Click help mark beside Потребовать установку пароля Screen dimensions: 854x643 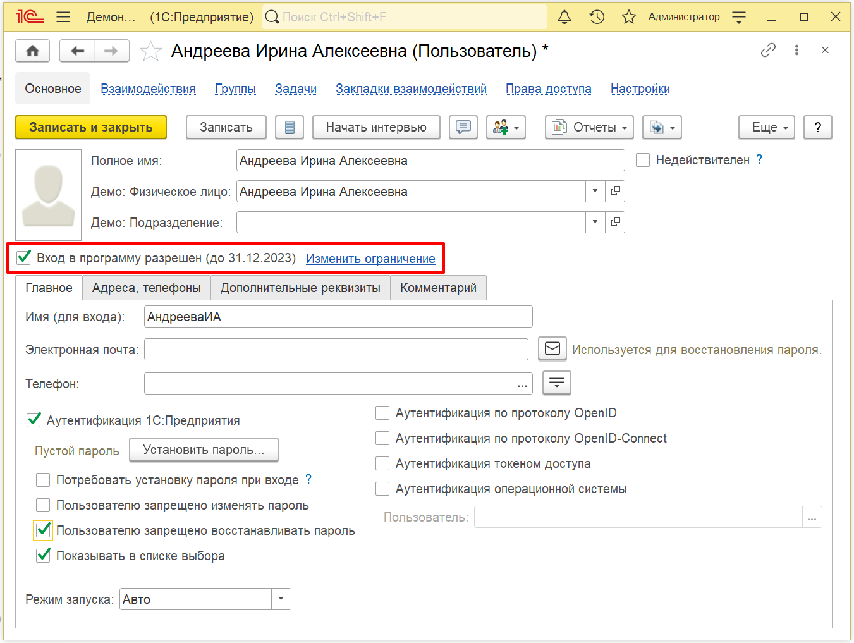(308, 479)
